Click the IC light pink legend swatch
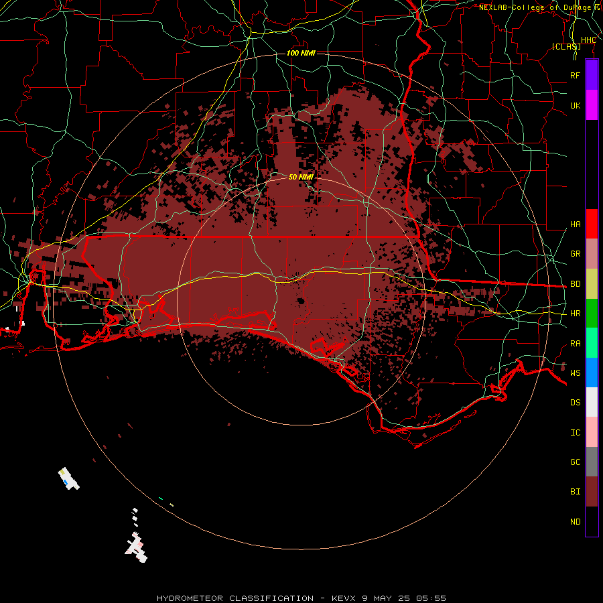The height and width of the screenshot is (603, 603). pos(592,432)
